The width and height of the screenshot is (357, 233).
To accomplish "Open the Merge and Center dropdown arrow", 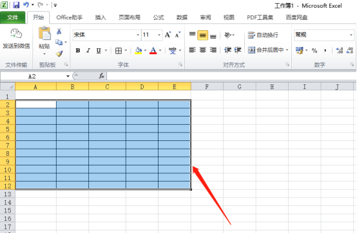I will [x=287, y=50].
